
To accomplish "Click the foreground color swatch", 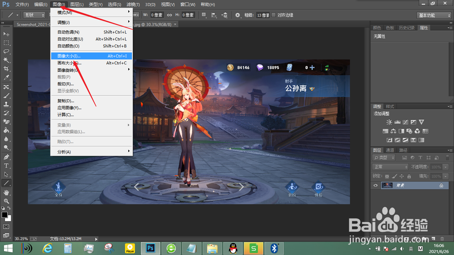I will click(5, 215).
